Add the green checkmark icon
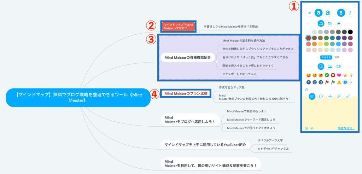 click(327, 75)
